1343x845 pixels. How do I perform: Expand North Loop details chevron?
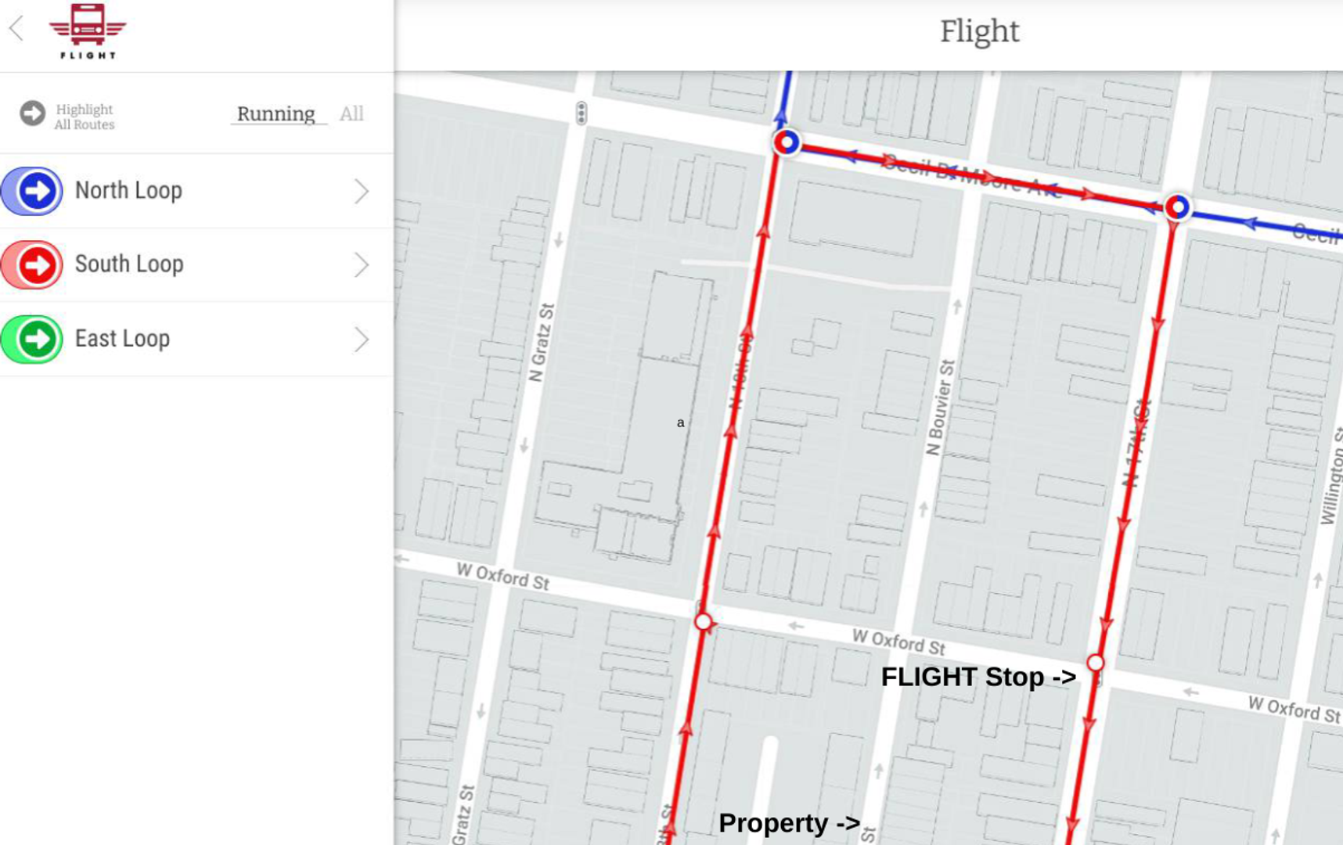click(x=361, y=191)
